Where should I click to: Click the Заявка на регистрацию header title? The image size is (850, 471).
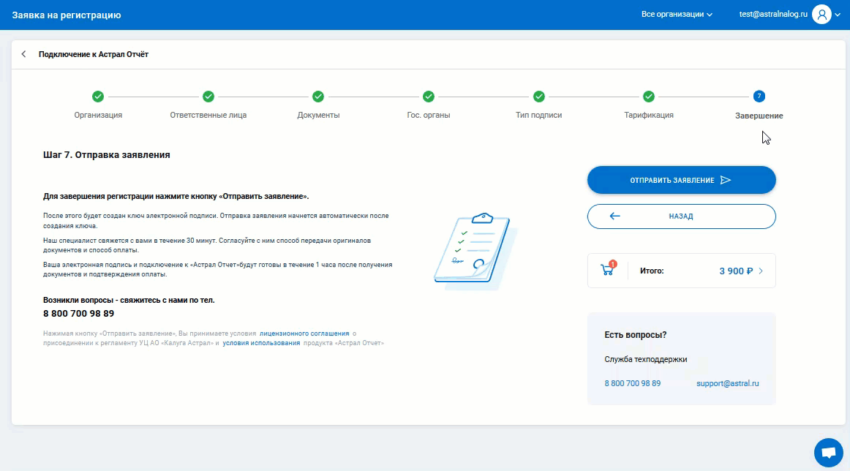point(67,15)
